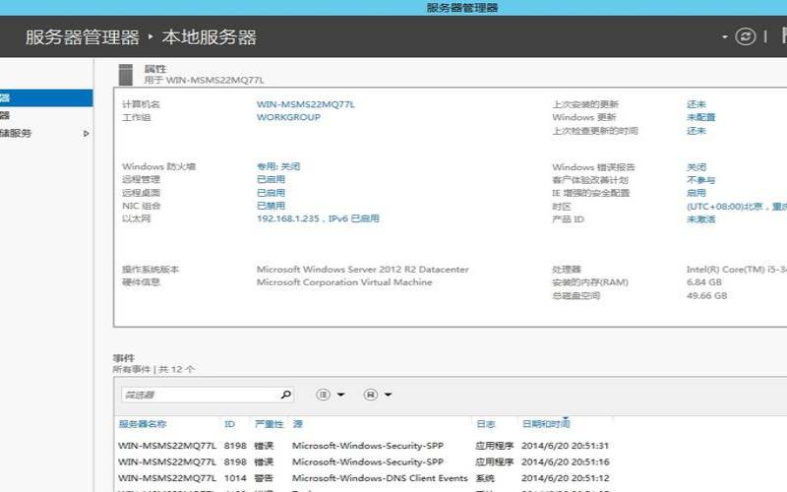The image size is (787, 492).
Task: Open the Windows firewall status link
Action: (x=278, y=166)
